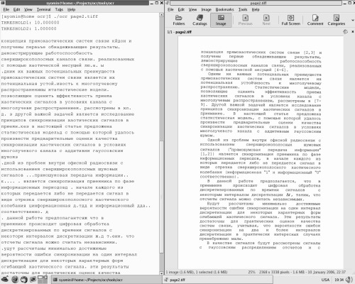Click the image properties icon beside page2.tiff label
The image size is (355, 284).
(x=346, y=32)
